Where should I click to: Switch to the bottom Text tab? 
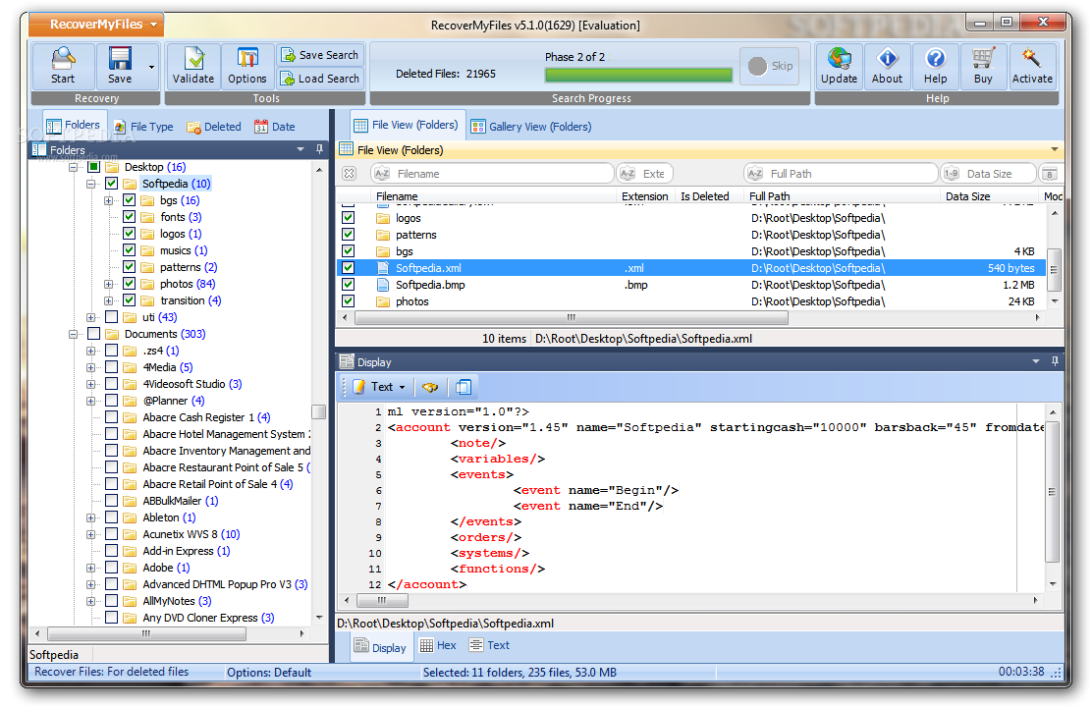(x=489, y=645)
